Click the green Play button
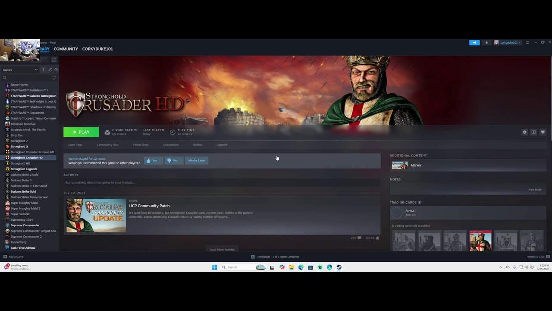The image size is (552, 311). [81, 132]
